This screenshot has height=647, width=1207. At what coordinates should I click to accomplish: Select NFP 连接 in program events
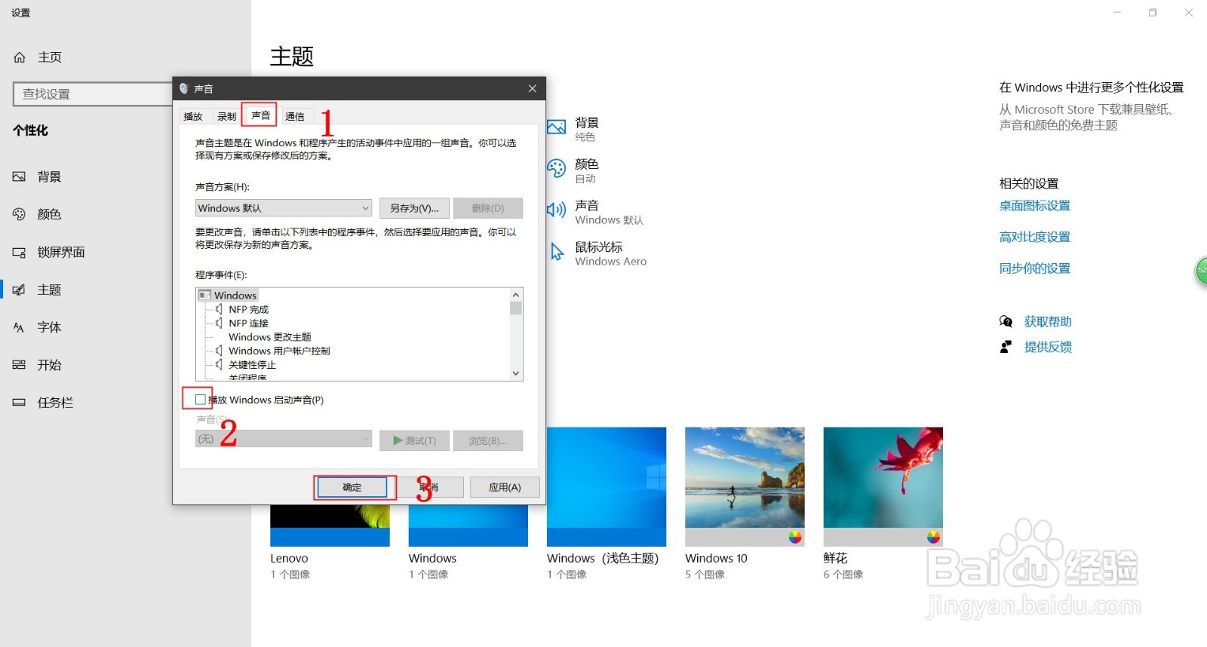coord(249,323)
